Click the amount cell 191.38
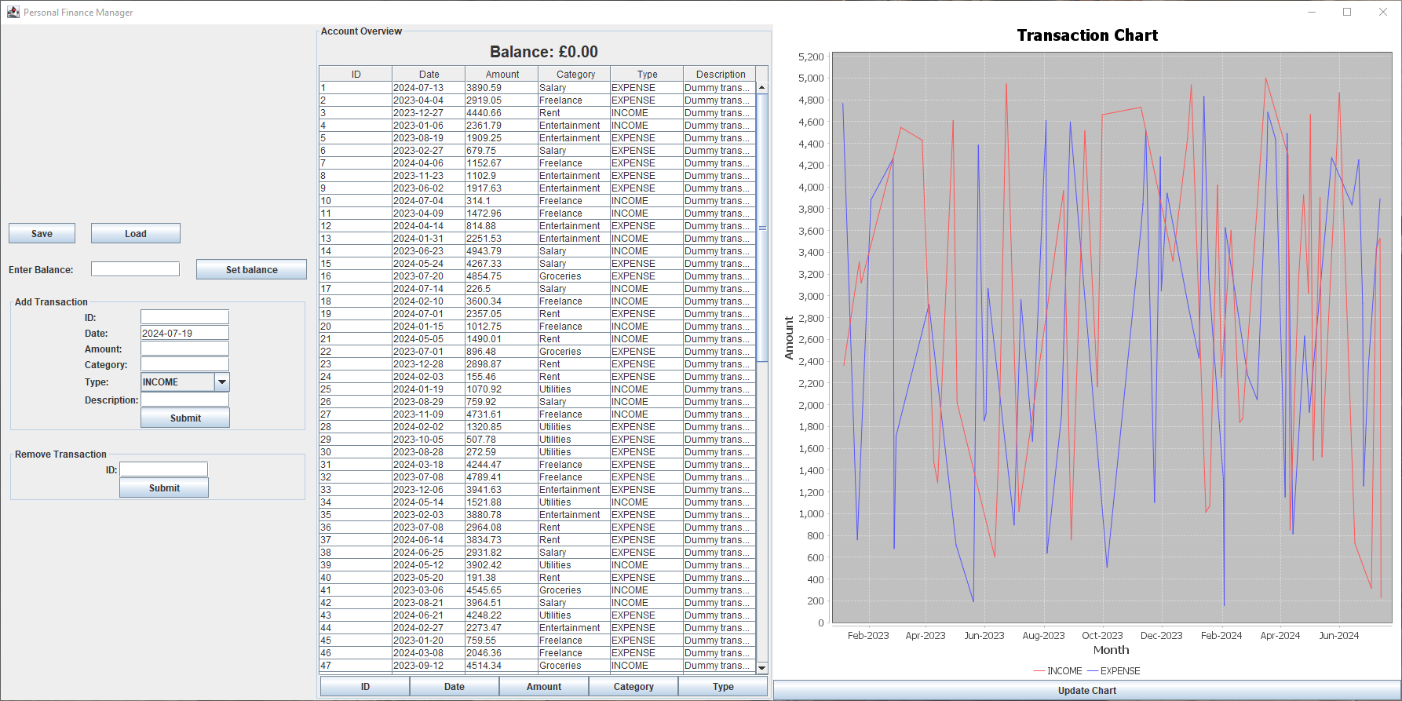 tap(502, 577)
